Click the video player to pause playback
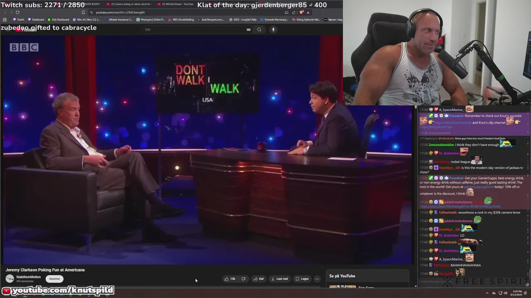The height and width of the screenshot is (298, 531). [207, 149]
